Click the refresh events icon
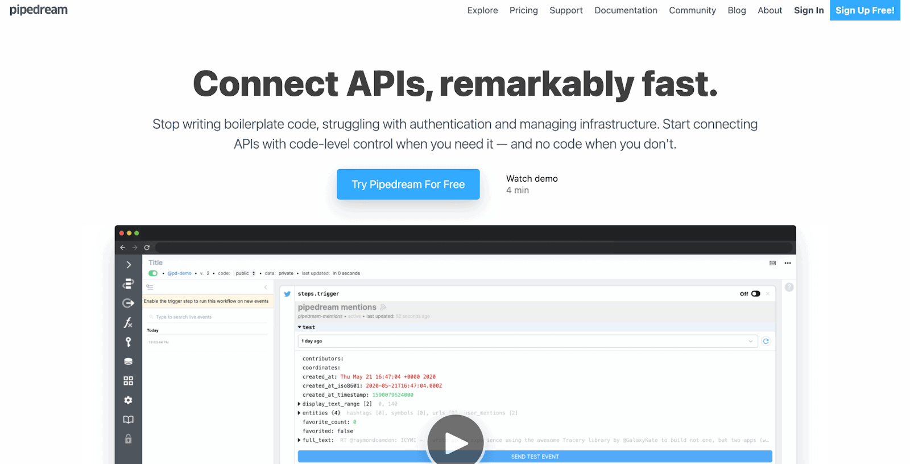 coord(766,341)
